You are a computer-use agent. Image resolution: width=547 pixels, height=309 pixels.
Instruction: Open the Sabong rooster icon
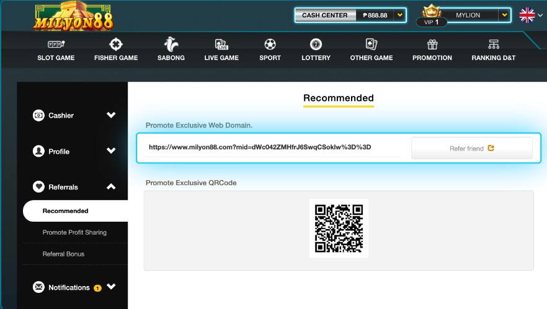coord(171,44)
